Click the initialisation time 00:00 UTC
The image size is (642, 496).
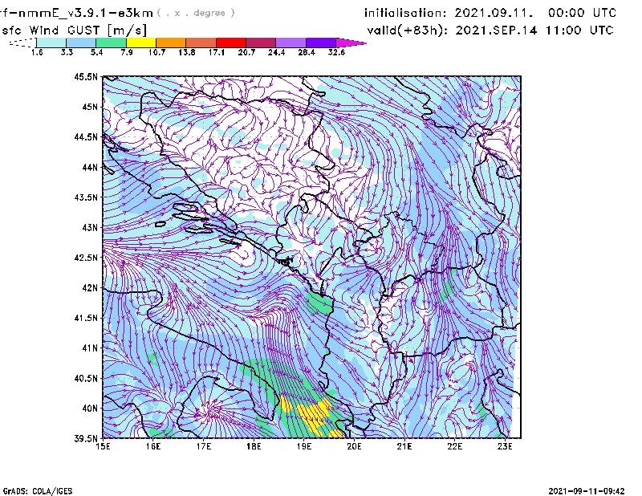click(x=583, y=13)
